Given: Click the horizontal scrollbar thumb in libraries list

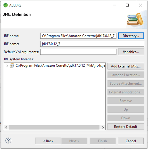Looking at the screenshot, I should pyautogui.click(x=54, y=127).
